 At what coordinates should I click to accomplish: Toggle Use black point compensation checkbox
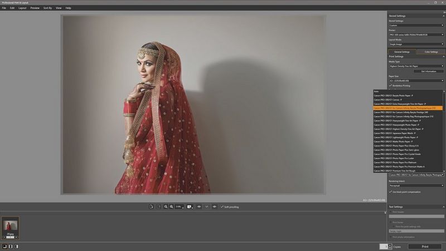391,192
